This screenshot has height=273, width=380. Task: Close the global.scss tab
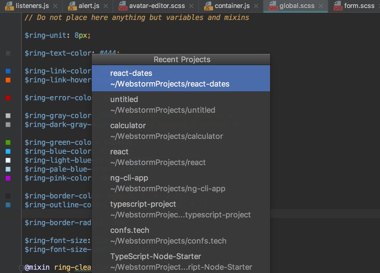321,6
